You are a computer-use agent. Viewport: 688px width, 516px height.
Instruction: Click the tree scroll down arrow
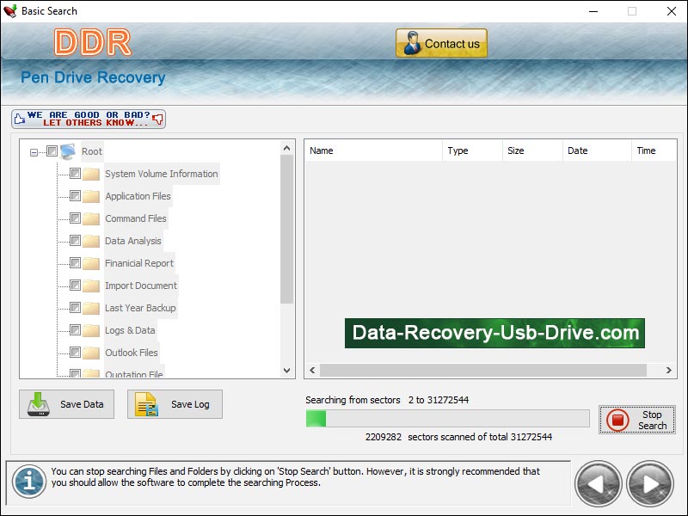point(287,371)
